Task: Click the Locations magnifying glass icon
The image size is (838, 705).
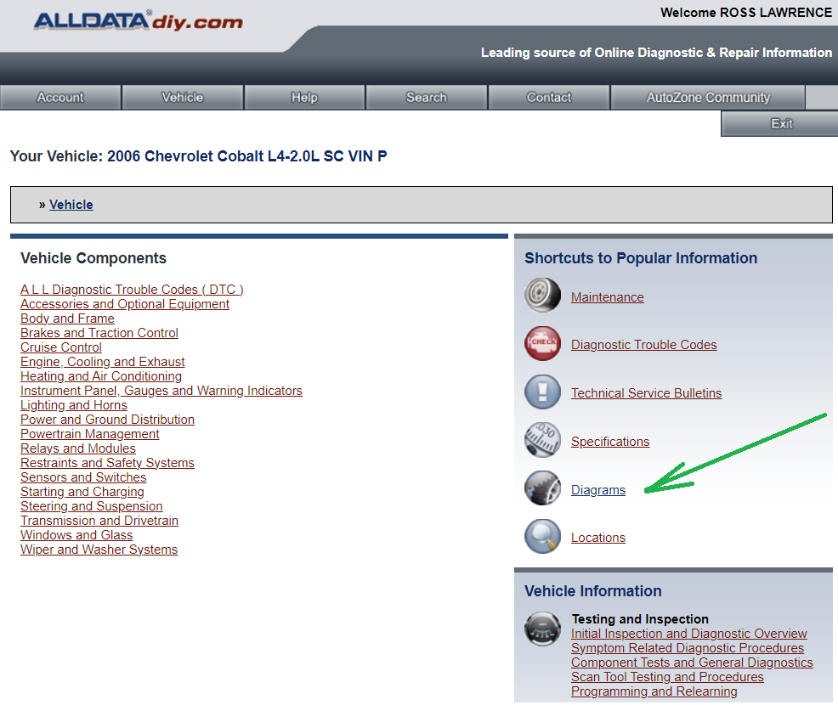Action: pyautogui.click(x=542, y=536)
